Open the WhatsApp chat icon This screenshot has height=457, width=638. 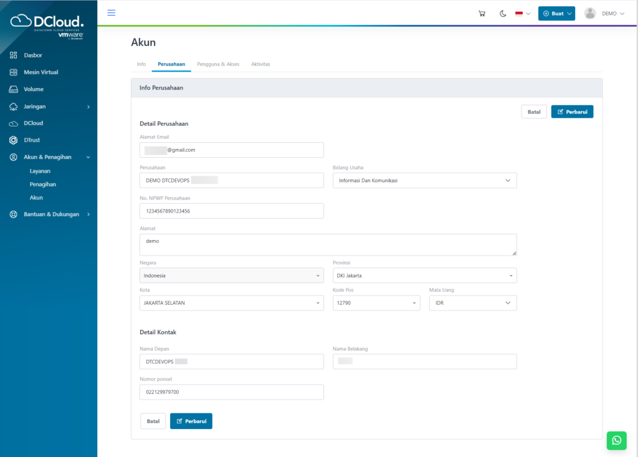[x=616, y=440]
